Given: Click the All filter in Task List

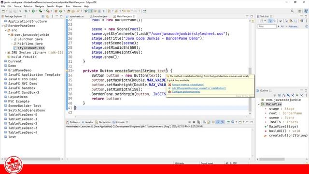Looking at the screenshot, I should [282, 27].
